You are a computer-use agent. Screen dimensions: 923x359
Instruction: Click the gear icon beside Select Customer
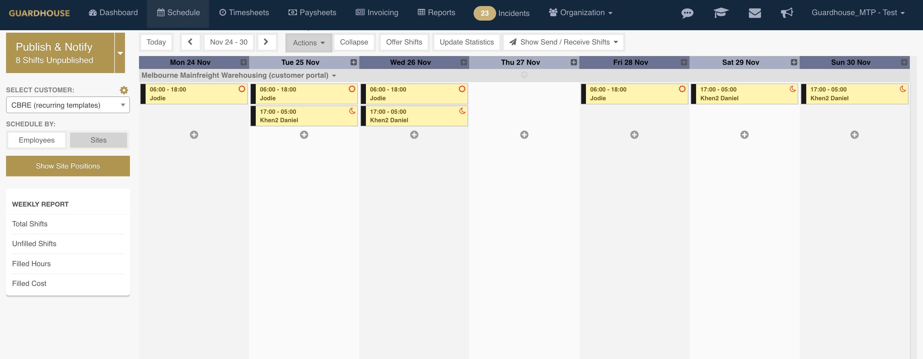pos(124,90)
